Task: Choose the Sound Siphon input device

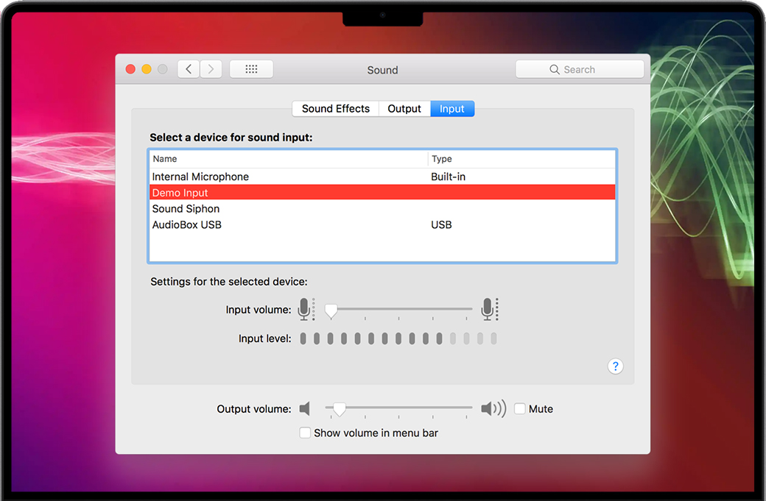Action: pyautogui.click(x=186, y=209)
